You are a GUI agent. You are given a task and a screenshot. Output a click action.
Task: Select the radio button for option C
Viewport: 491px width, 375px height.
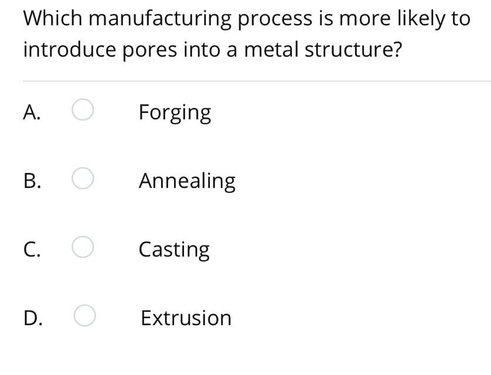point(83,248)
